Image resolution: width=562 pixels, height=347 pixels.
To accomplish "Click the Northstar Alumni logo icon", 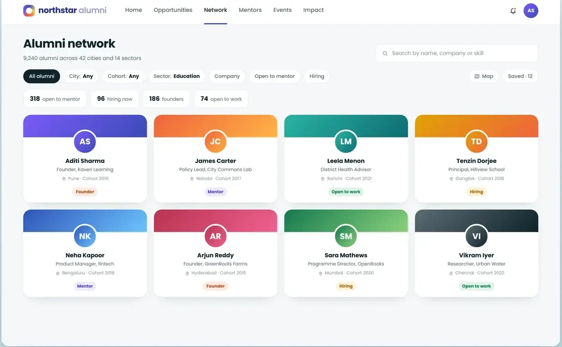I will pyautogui.click(x=29, y=10).
